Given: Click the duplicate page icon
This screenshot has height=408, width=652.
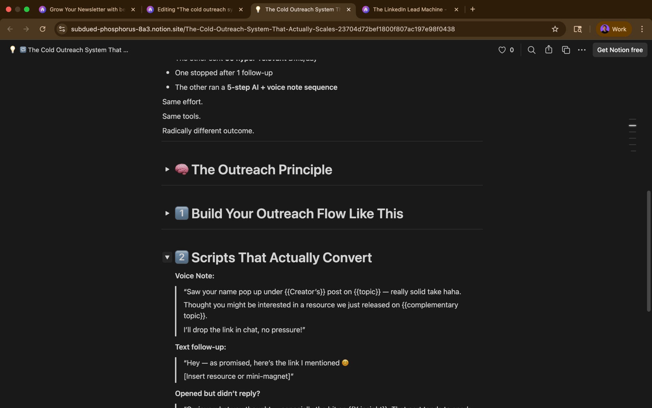Looking at the screenshot, I should (566, 50).
